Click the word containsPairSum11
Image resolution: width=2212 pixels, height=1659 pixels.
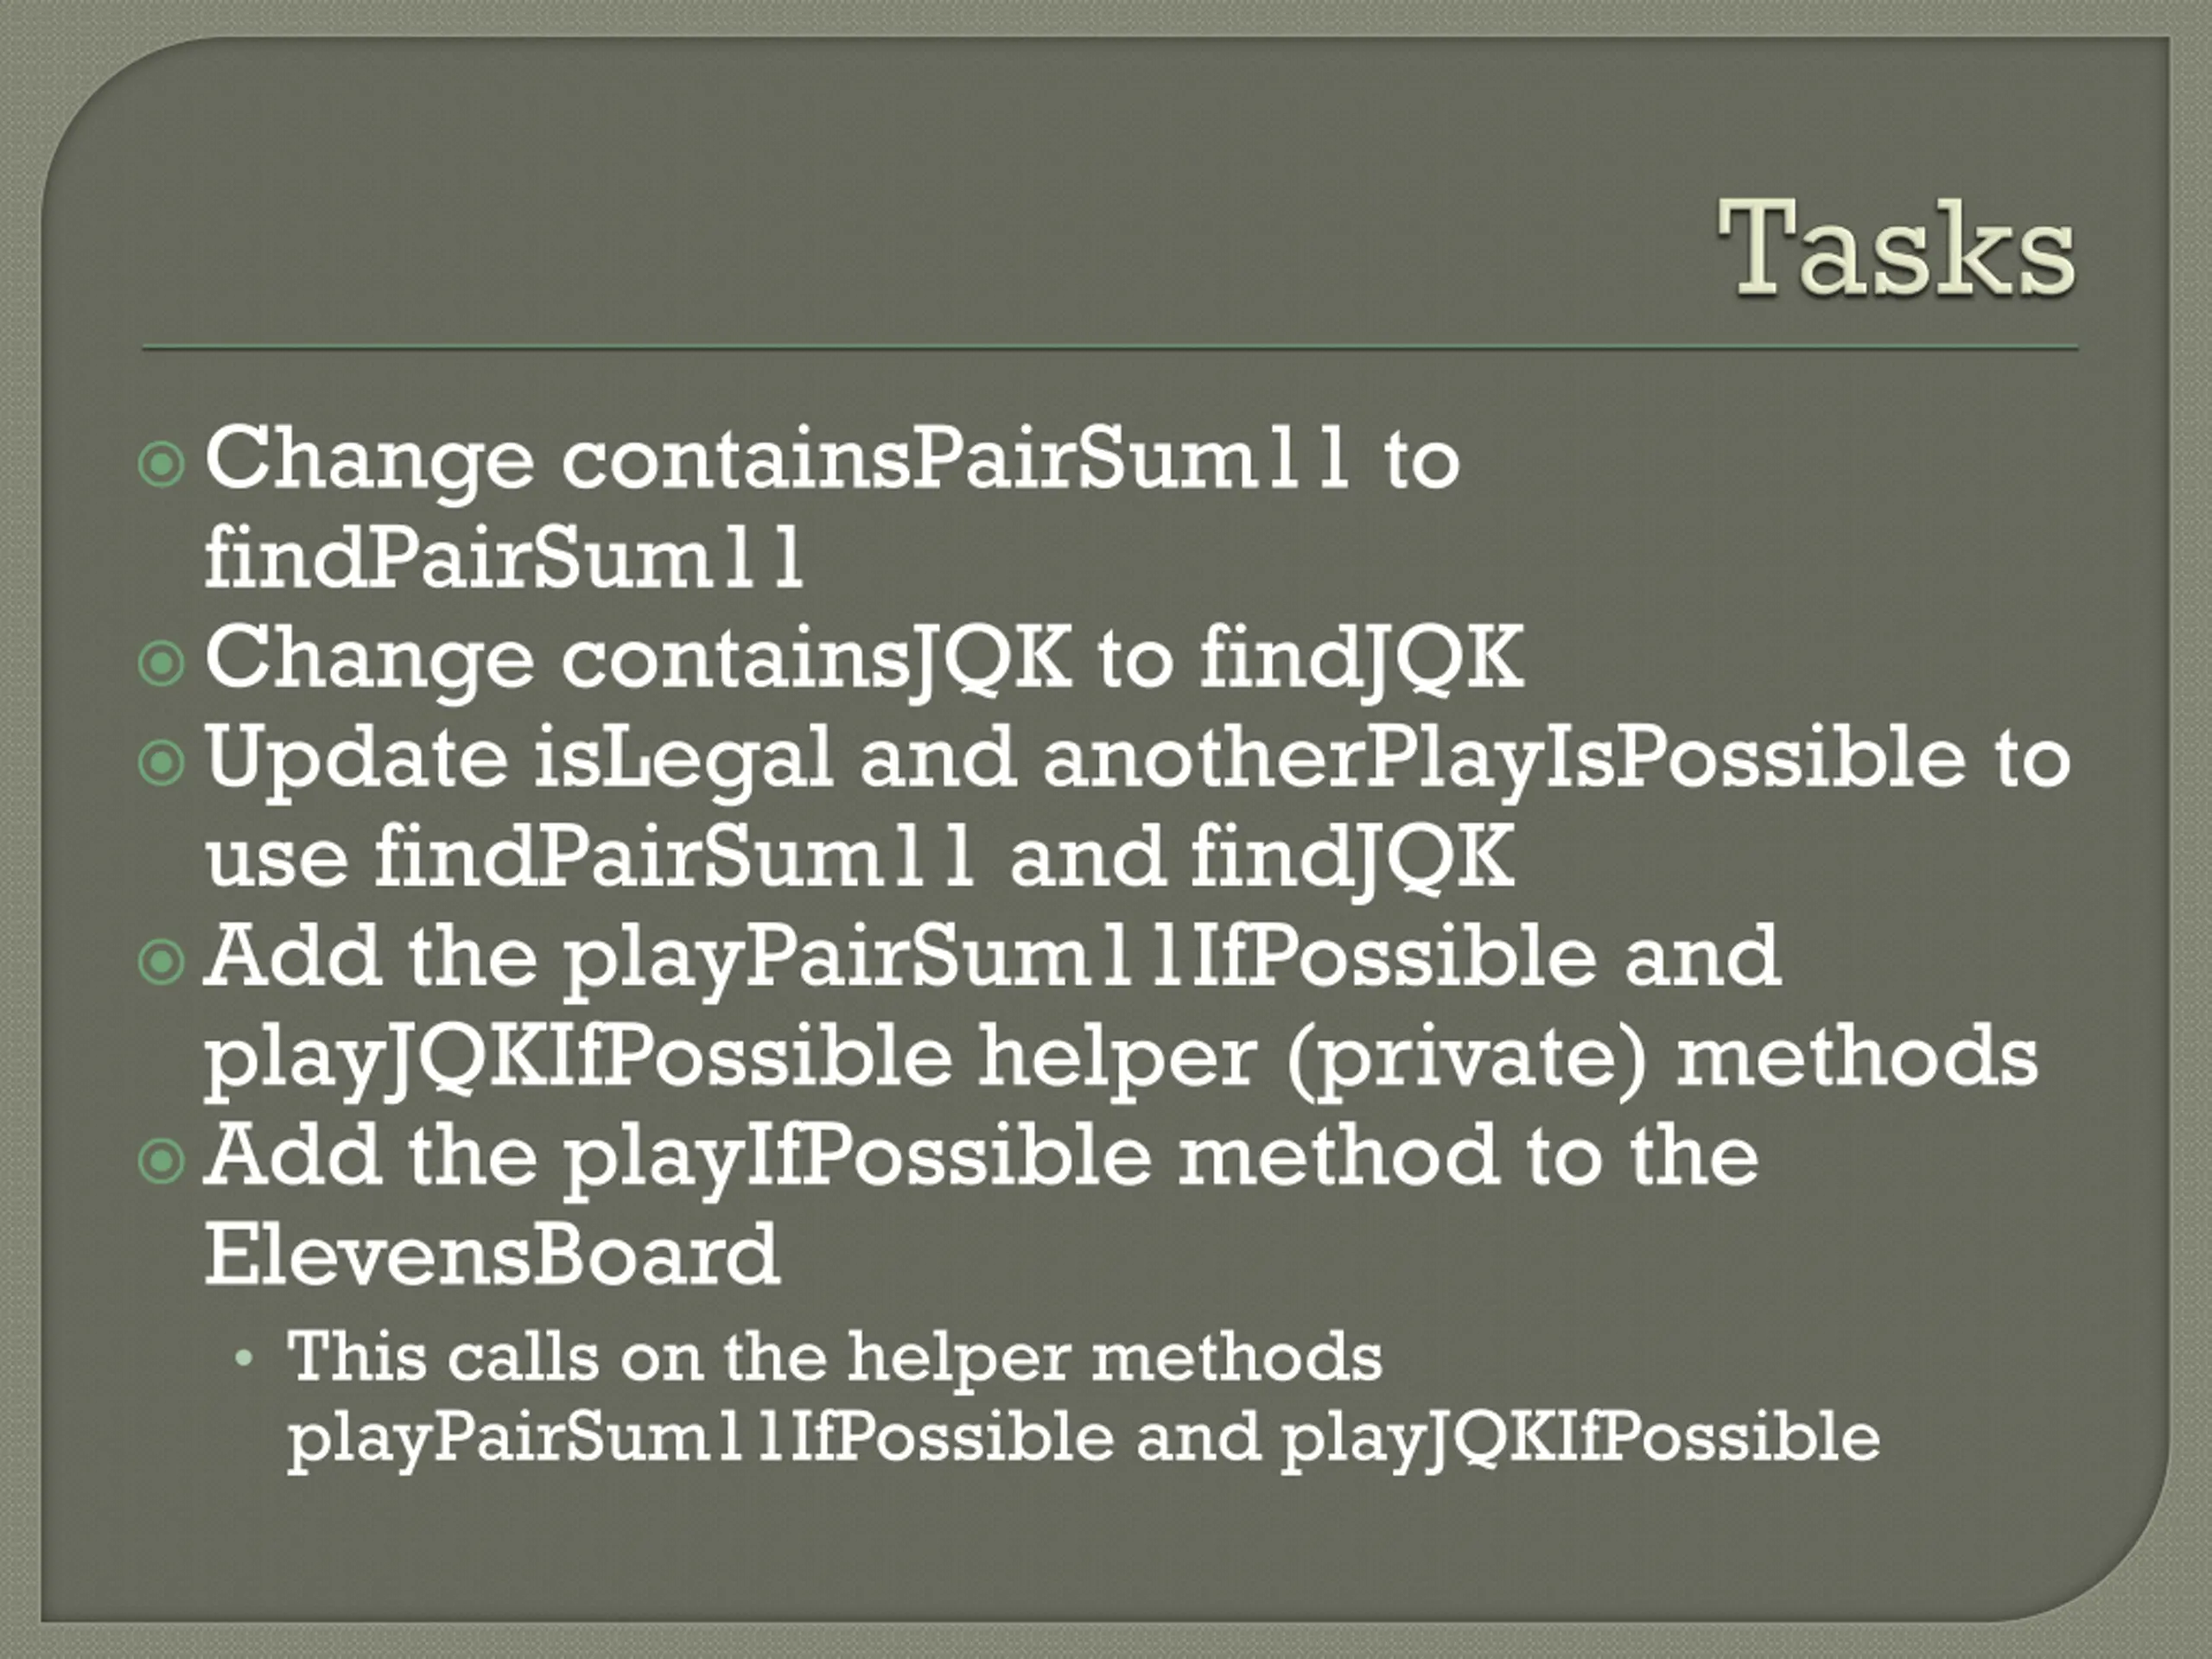[x=955, y=460]
